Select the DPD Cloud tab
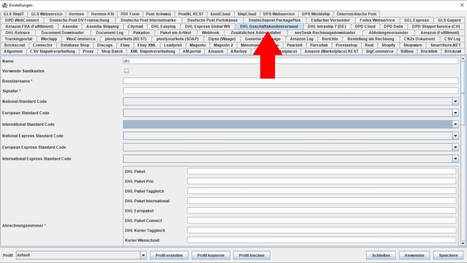The image size is (467, 263). (x=365, y=26)
